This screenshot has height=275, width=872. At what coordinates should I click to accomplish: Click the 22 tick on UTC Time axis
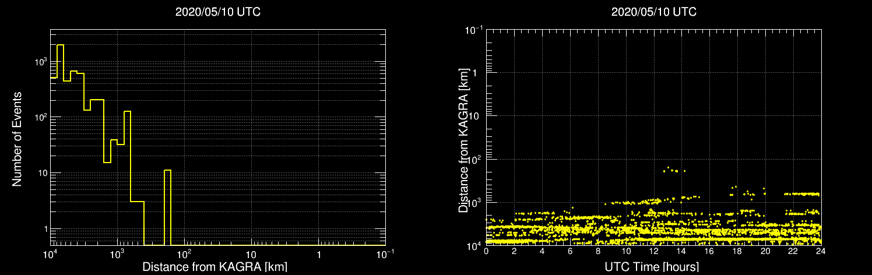793,251
